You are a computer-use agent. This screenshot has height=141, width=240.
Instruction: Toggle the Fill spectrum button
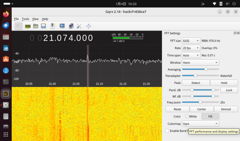click(x=210, y=116)
